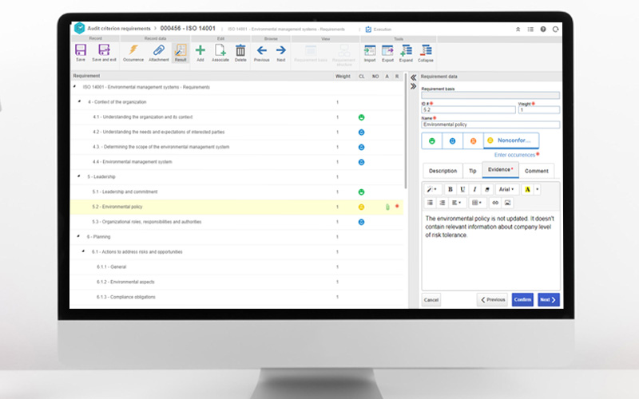
Task: Open the Occurrence lightning icon
Action: [133, 51]
